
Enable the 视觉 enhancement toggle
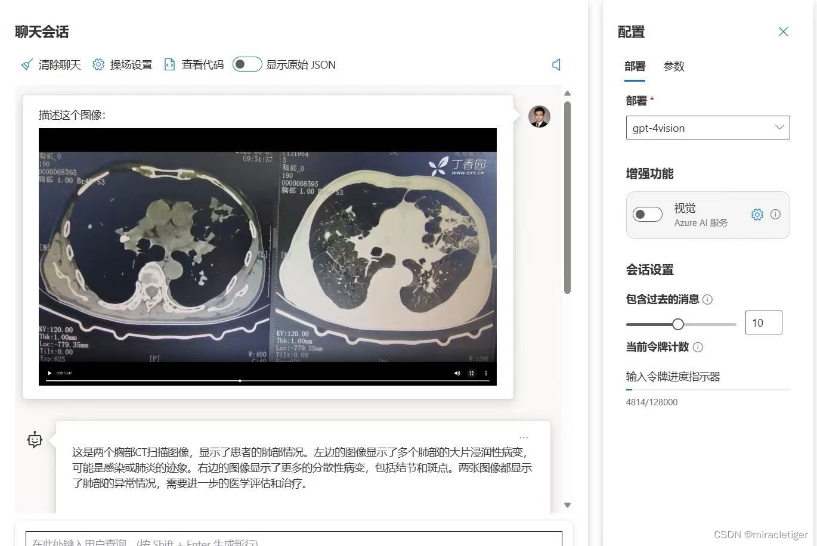point(647,213)
